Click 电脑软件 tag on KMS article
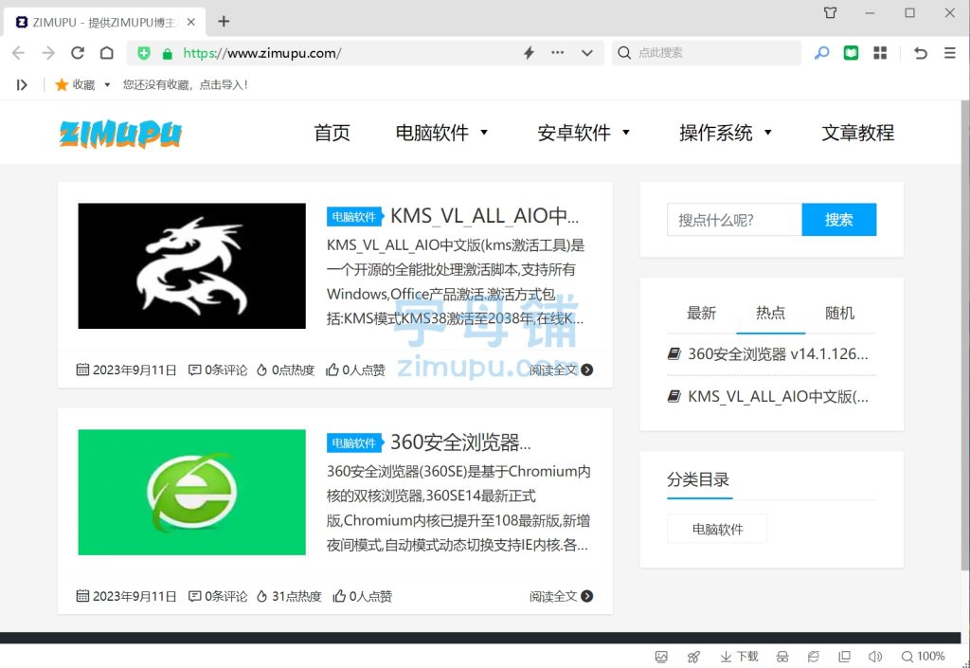 click(x=354, y=216)
